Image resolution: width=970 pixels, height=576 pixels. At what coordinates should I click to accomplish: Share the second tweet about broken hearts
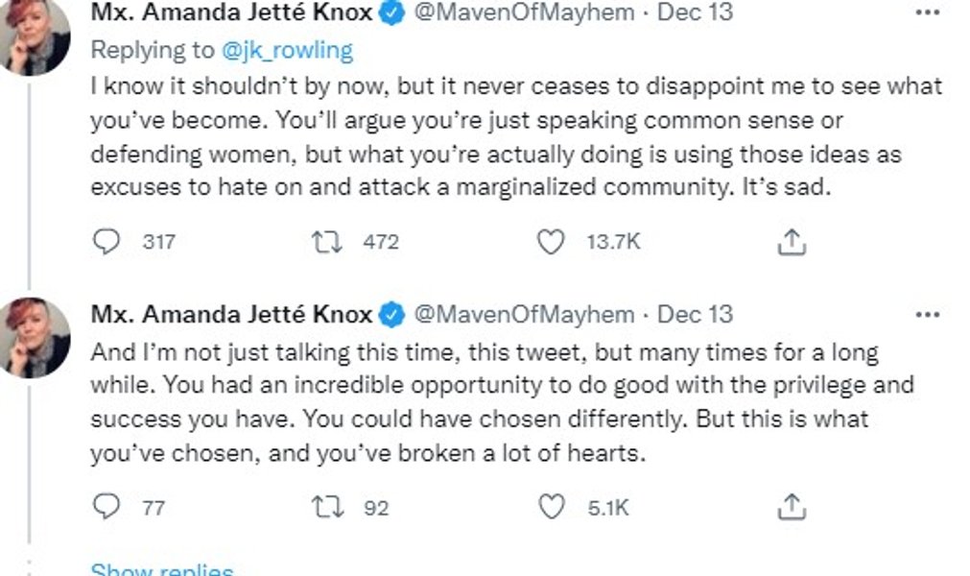point(791,507)
